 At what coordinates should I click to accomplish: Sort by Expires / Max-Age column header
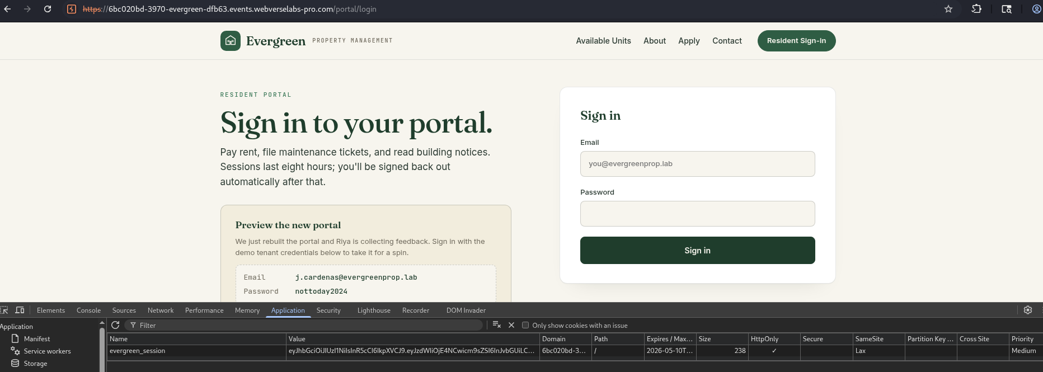point(670,339)
